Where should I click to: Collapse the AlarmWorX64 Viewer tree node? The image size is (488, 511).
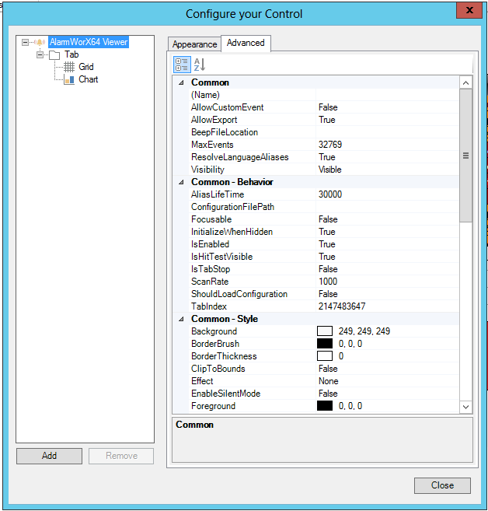[x=26, y=43]
